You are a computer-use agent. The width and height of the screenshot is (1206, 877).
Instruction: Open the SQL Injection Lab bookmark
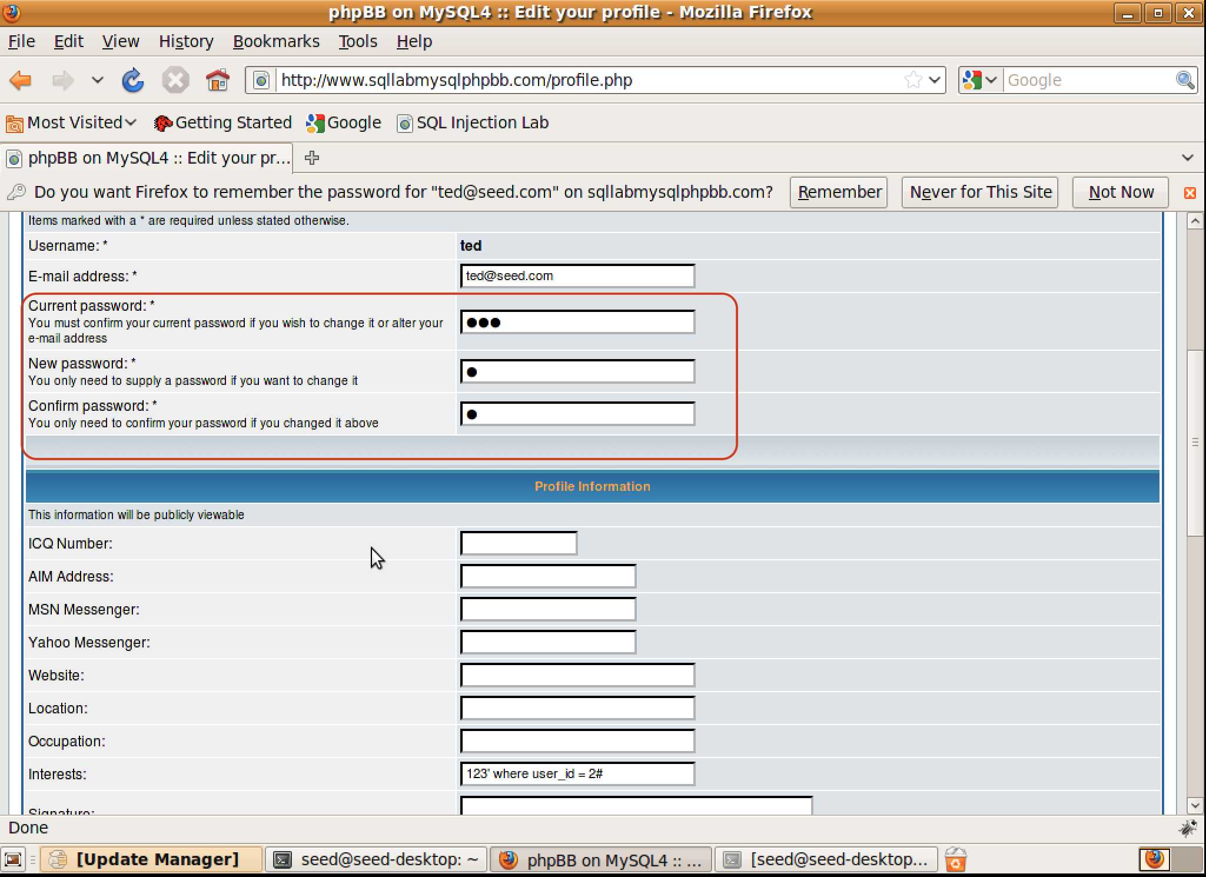click(473, 122)
